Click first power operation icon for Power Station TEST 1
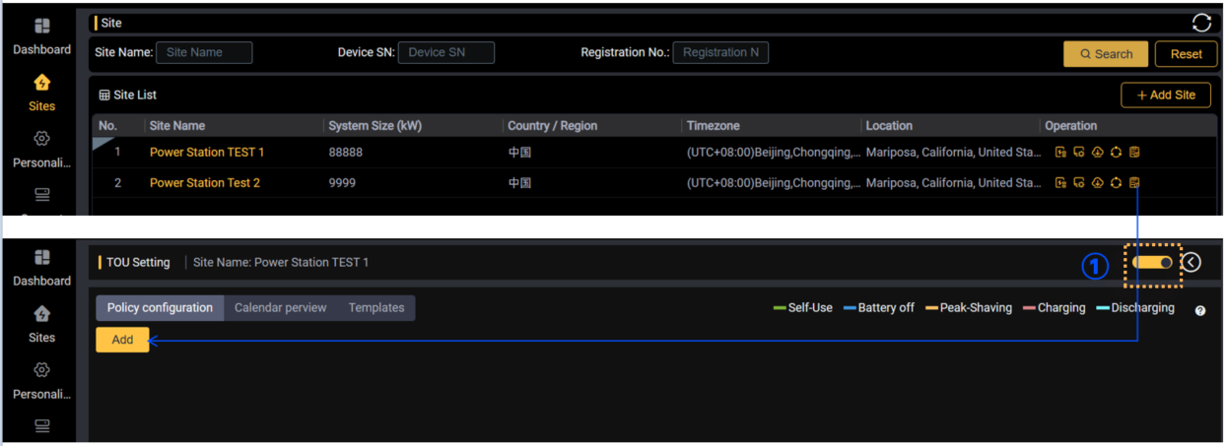The width and height of the screenshot is (1227, 446). point(1060,153)
